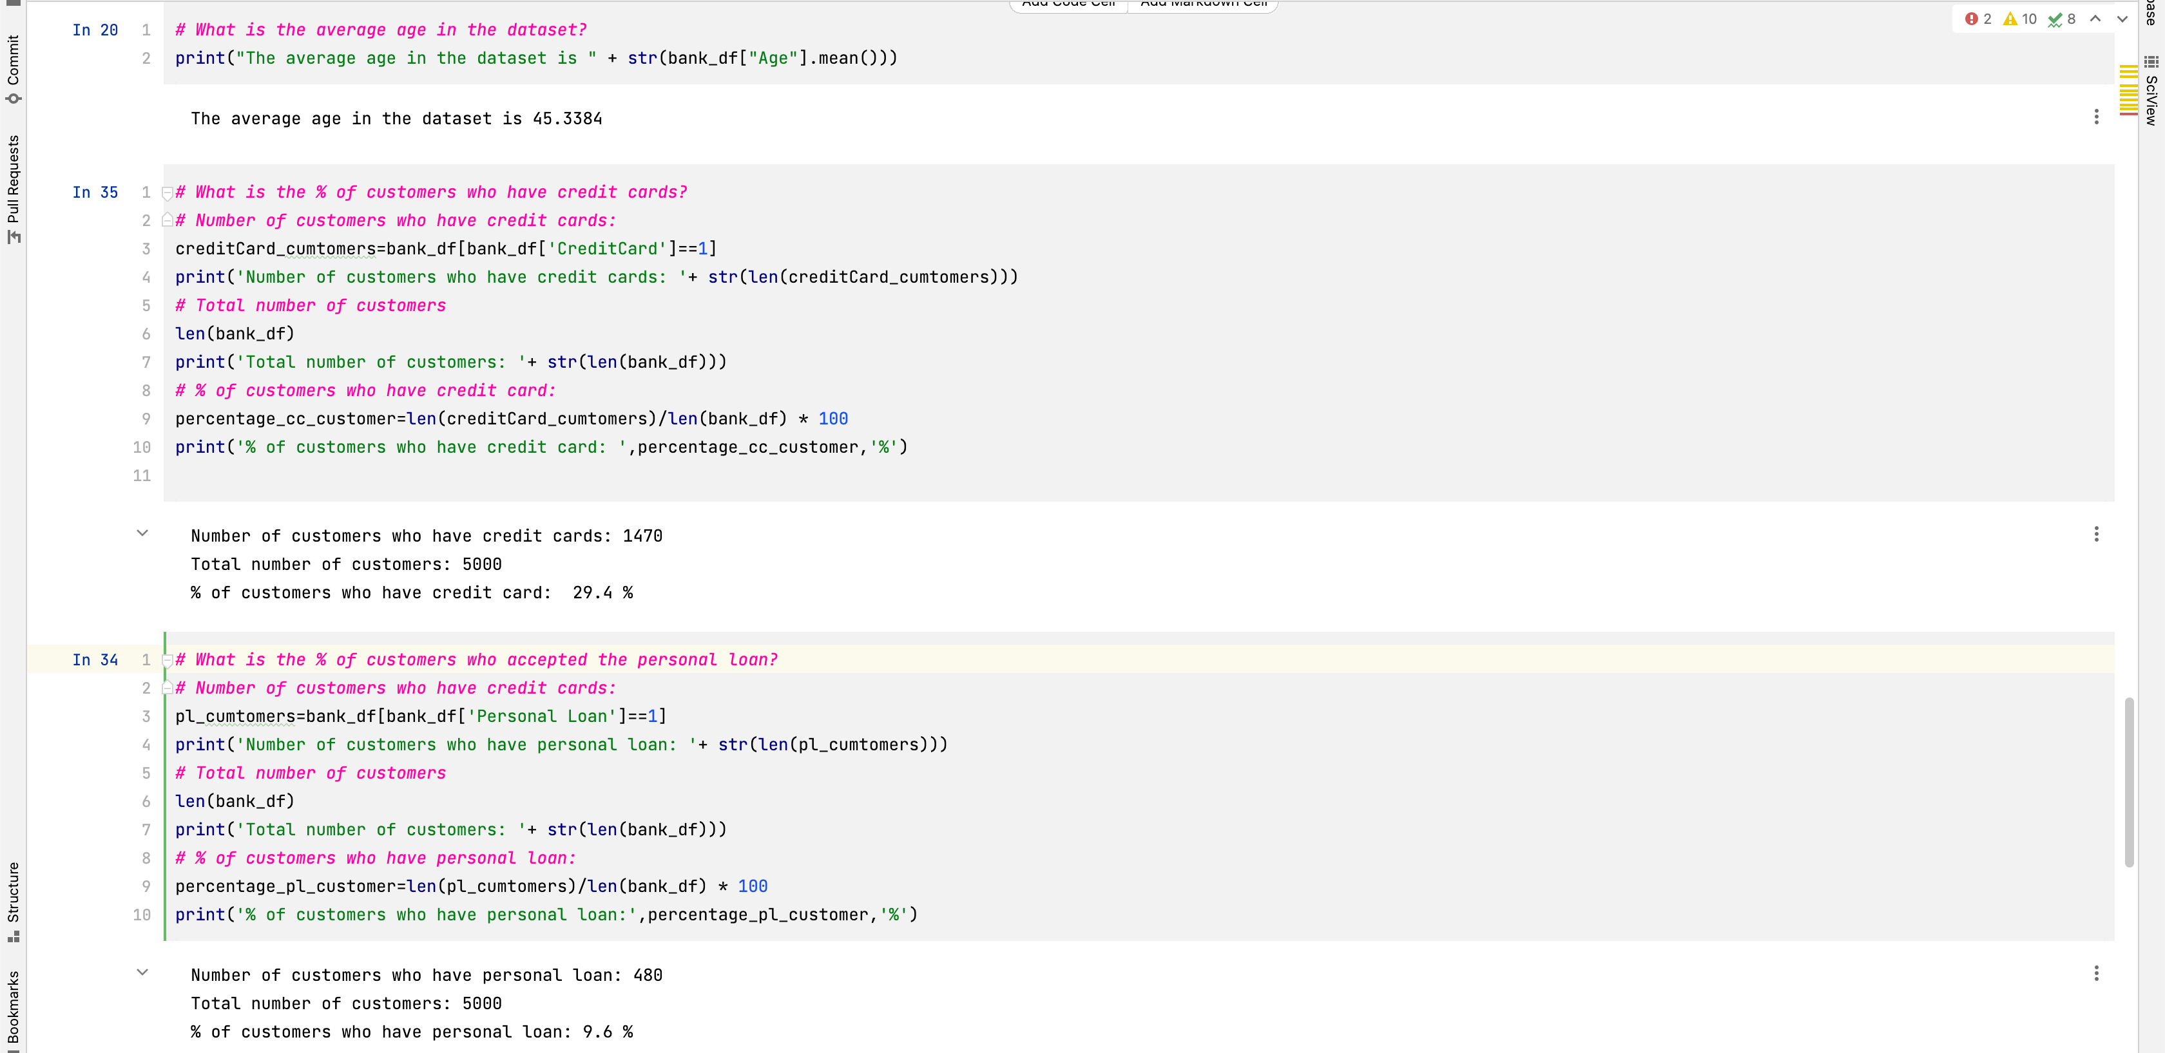
Task: Open options menu for credit cards output
Action: [2096, 534]
